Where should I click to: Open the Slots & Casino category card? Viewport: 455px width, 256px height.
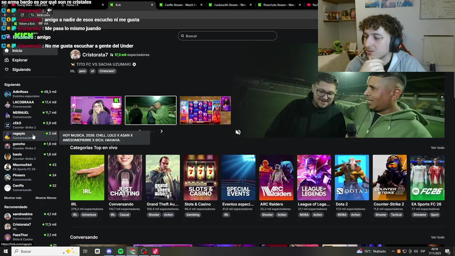[x=200, y=177]
